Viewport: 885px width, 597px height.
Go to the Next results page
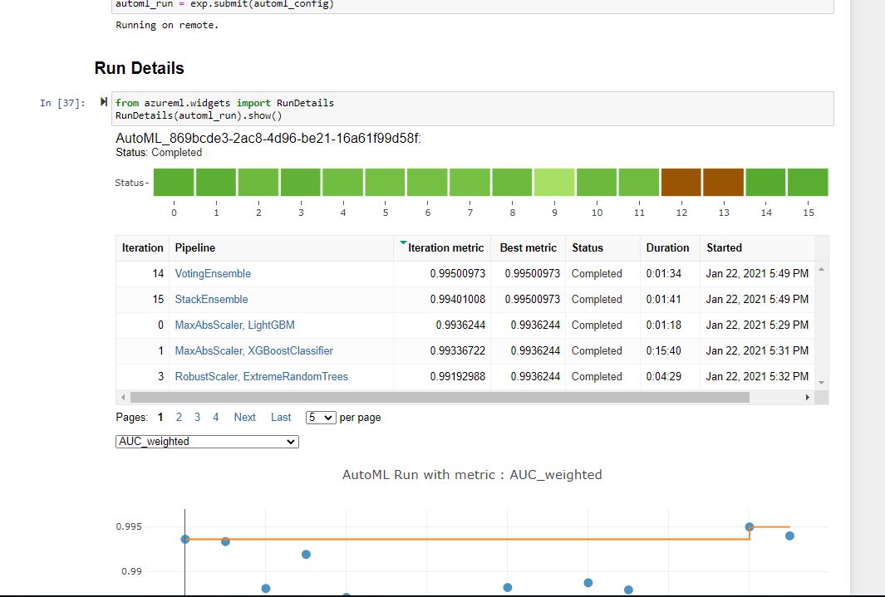(245, 417)
